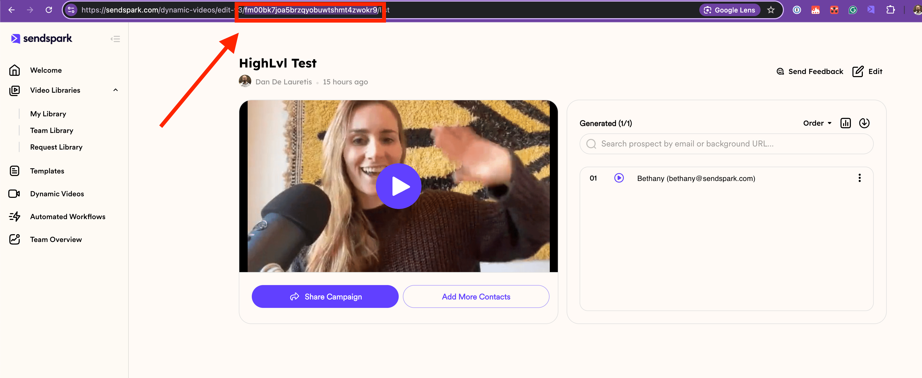Open Bethany row three-dot menu
The height and width of the screenshot is (378, 922).
[859, 178]
